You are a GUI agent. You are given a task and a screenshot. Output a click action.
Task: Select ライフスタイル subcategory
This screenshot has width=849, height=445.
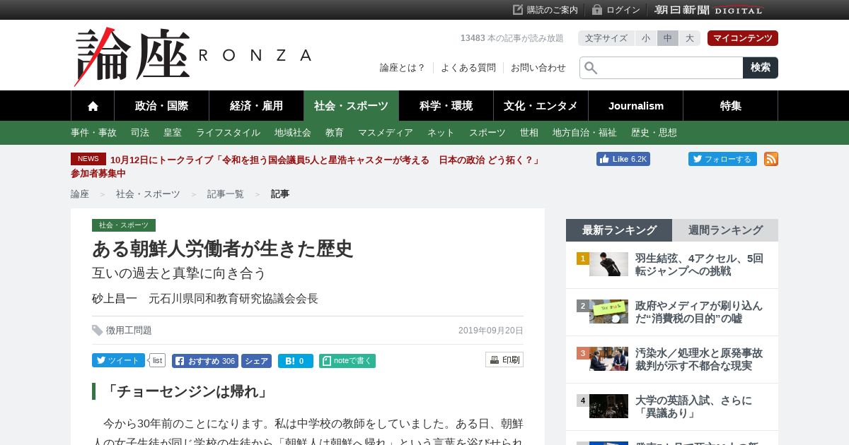tap(228, 133)
